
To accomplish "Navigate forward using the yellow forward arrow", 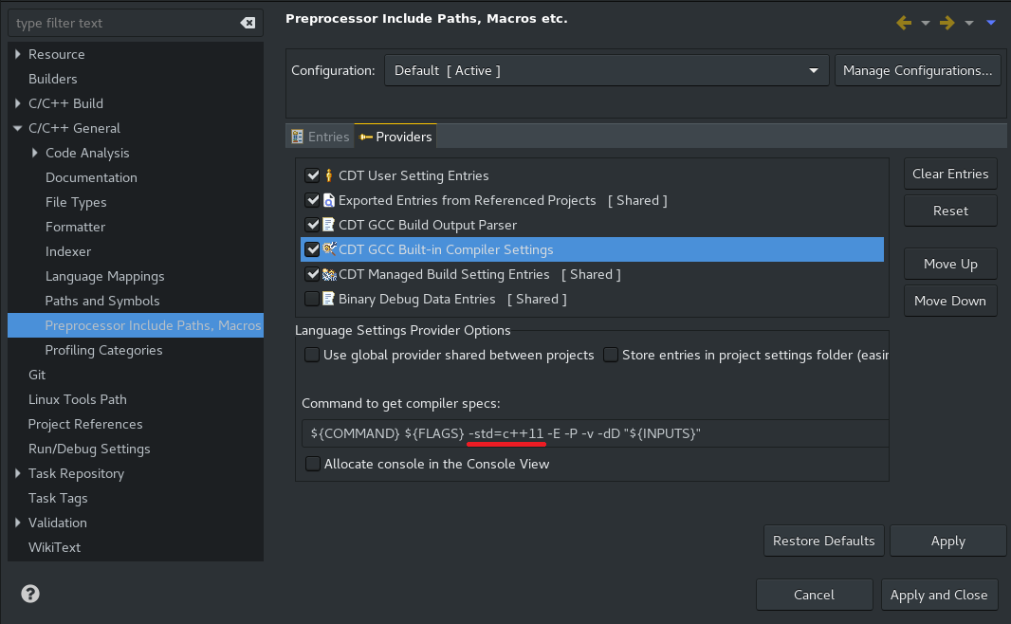I will [947, 22].
